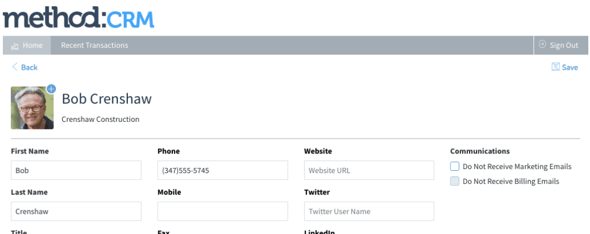Click the Back link
The height and width of the screenshot is (234, 590).
click(29, 67)
